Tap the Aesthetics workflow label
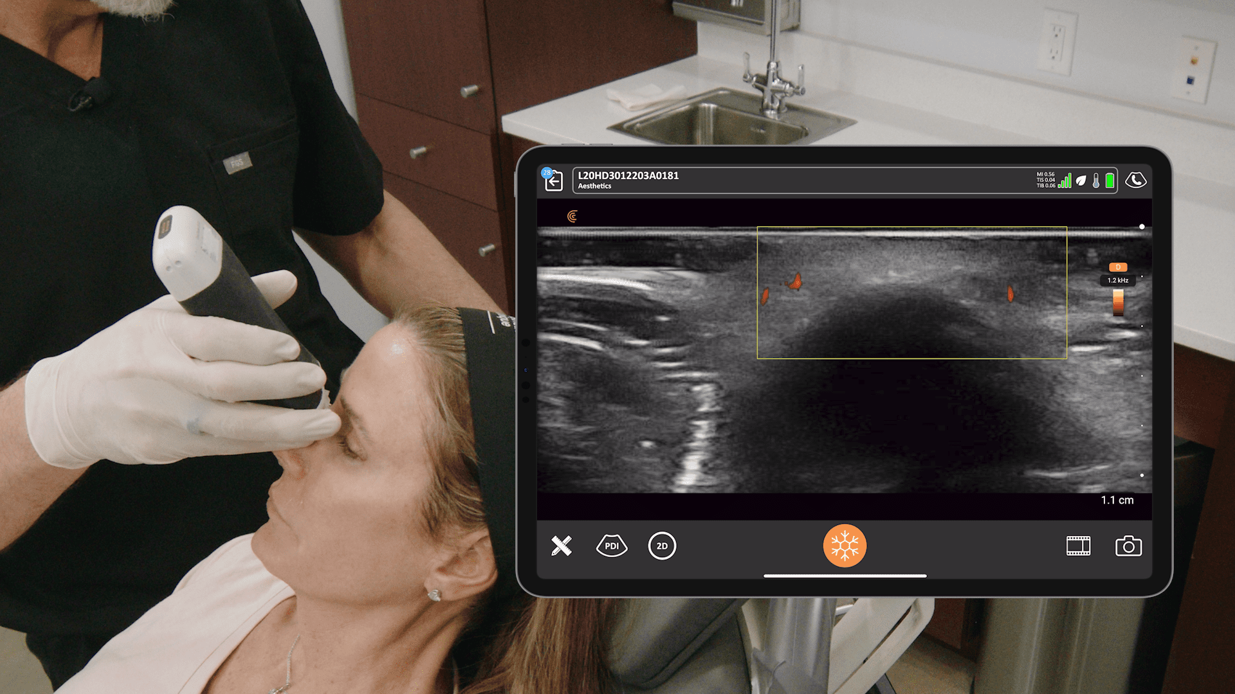Screen dimensions: 1235x694 pyautogui.click(x=594, y=186)
